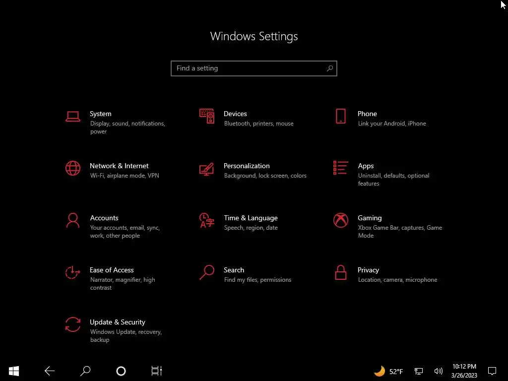Open the Privacy padlock icon

coord(340,272)
